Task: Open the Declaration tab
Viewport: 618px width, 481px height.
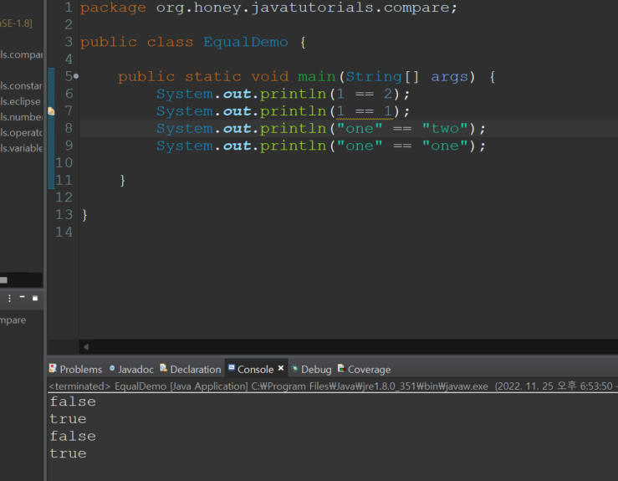Action: click(191, 370)
